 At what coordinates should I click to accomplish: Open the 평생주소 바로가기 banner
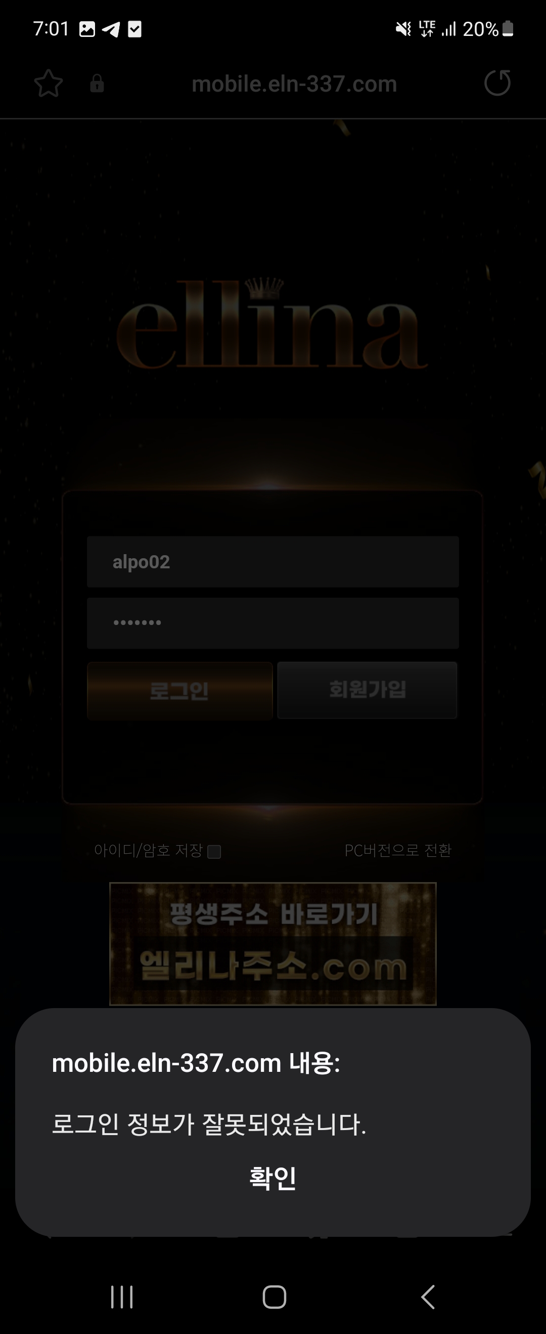click(x=272, y=943)
